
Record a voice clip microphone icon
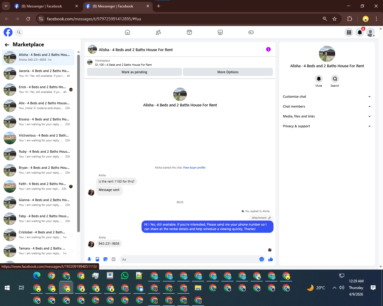(89, 259)
